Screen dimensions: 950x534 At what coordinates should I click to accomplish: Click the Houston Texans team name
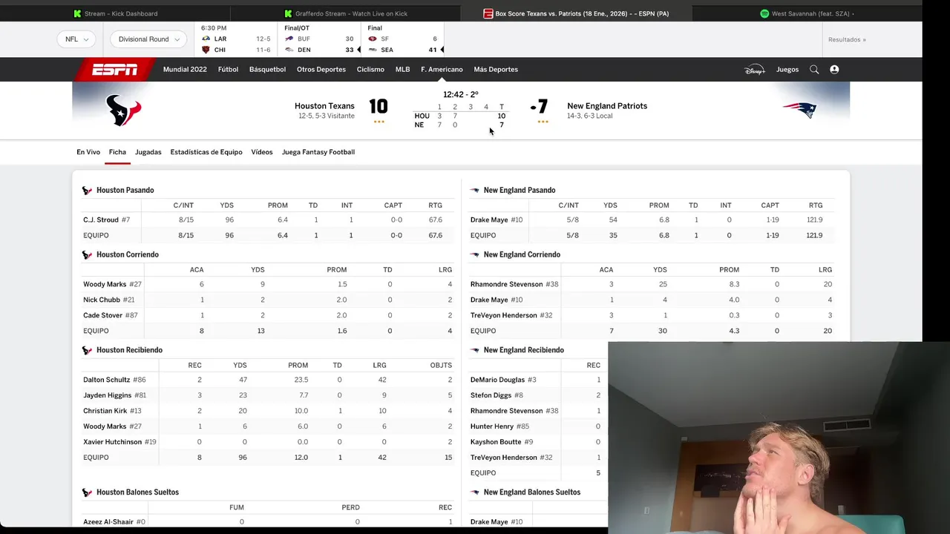click(x=324, y=107)
